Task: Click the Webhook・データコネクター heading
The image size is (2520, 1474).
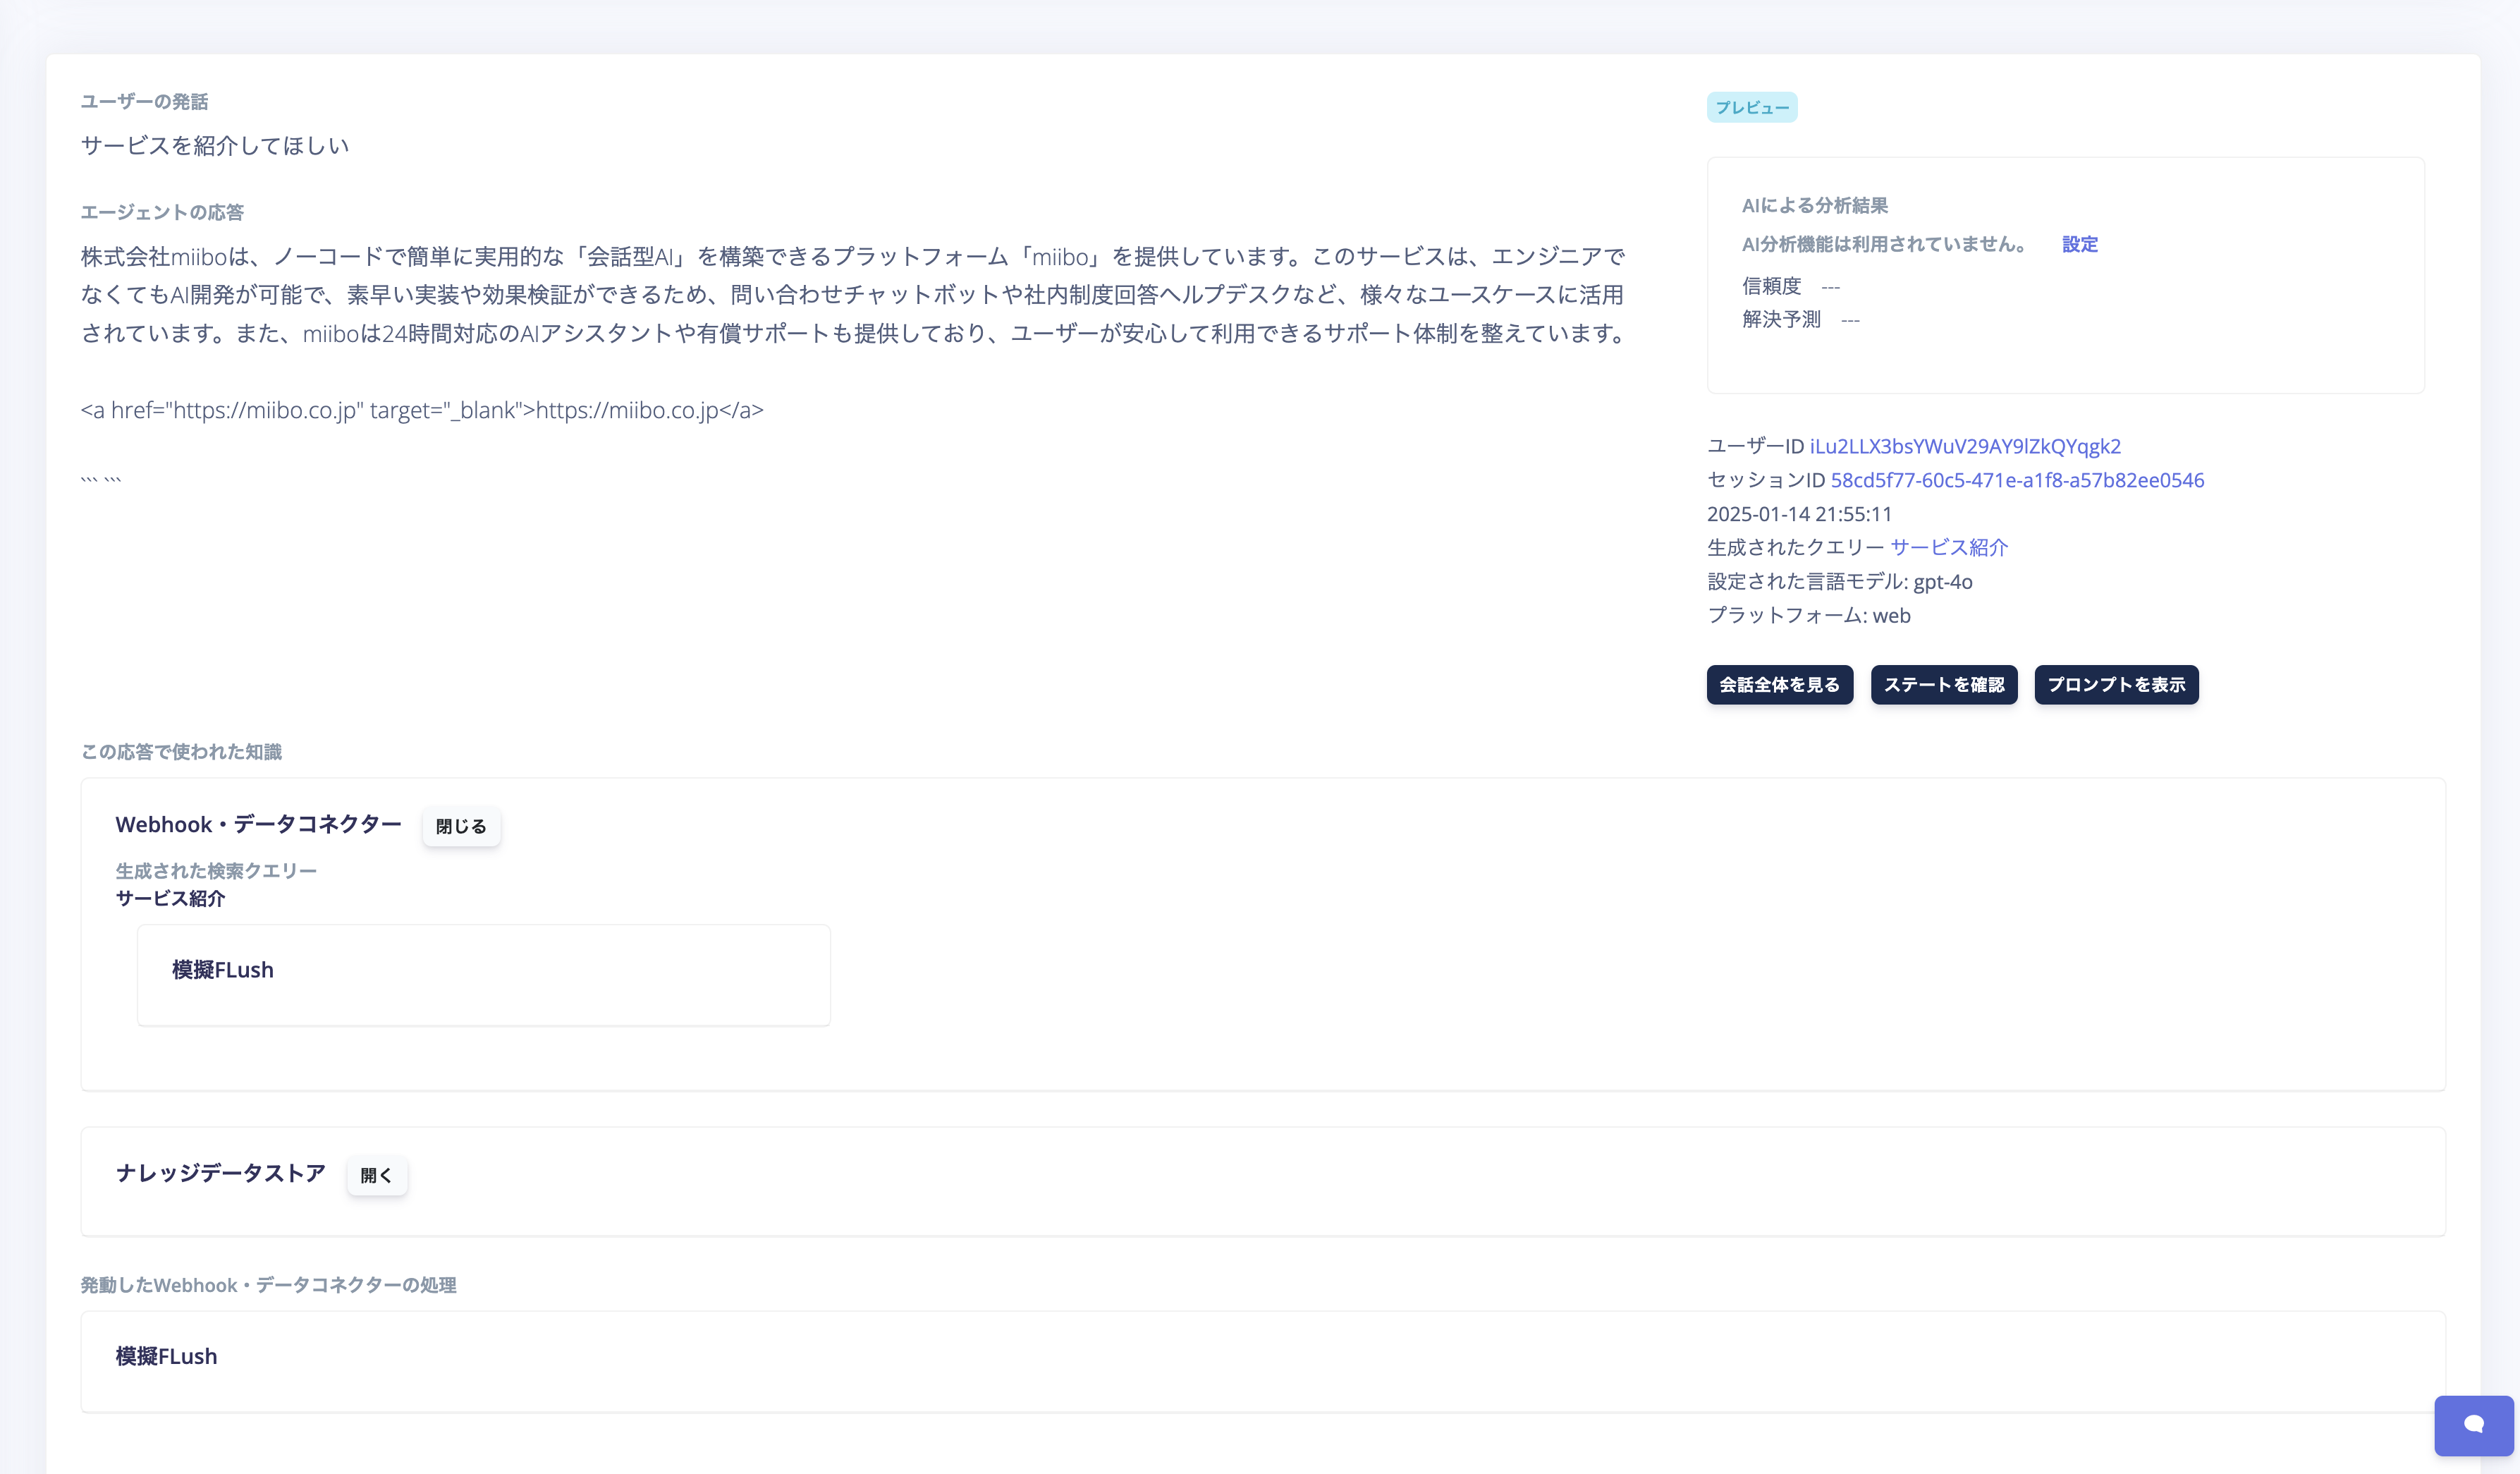Action: click(258, 824)
